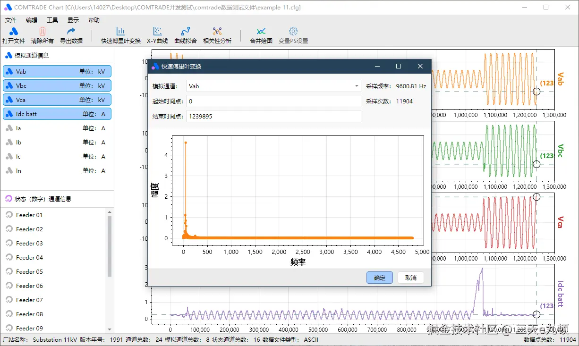This screenshot has height=346, width=579.
Task: Cancel the dialog using 取消
Action: pyautogui.click(x=411, y=278)
